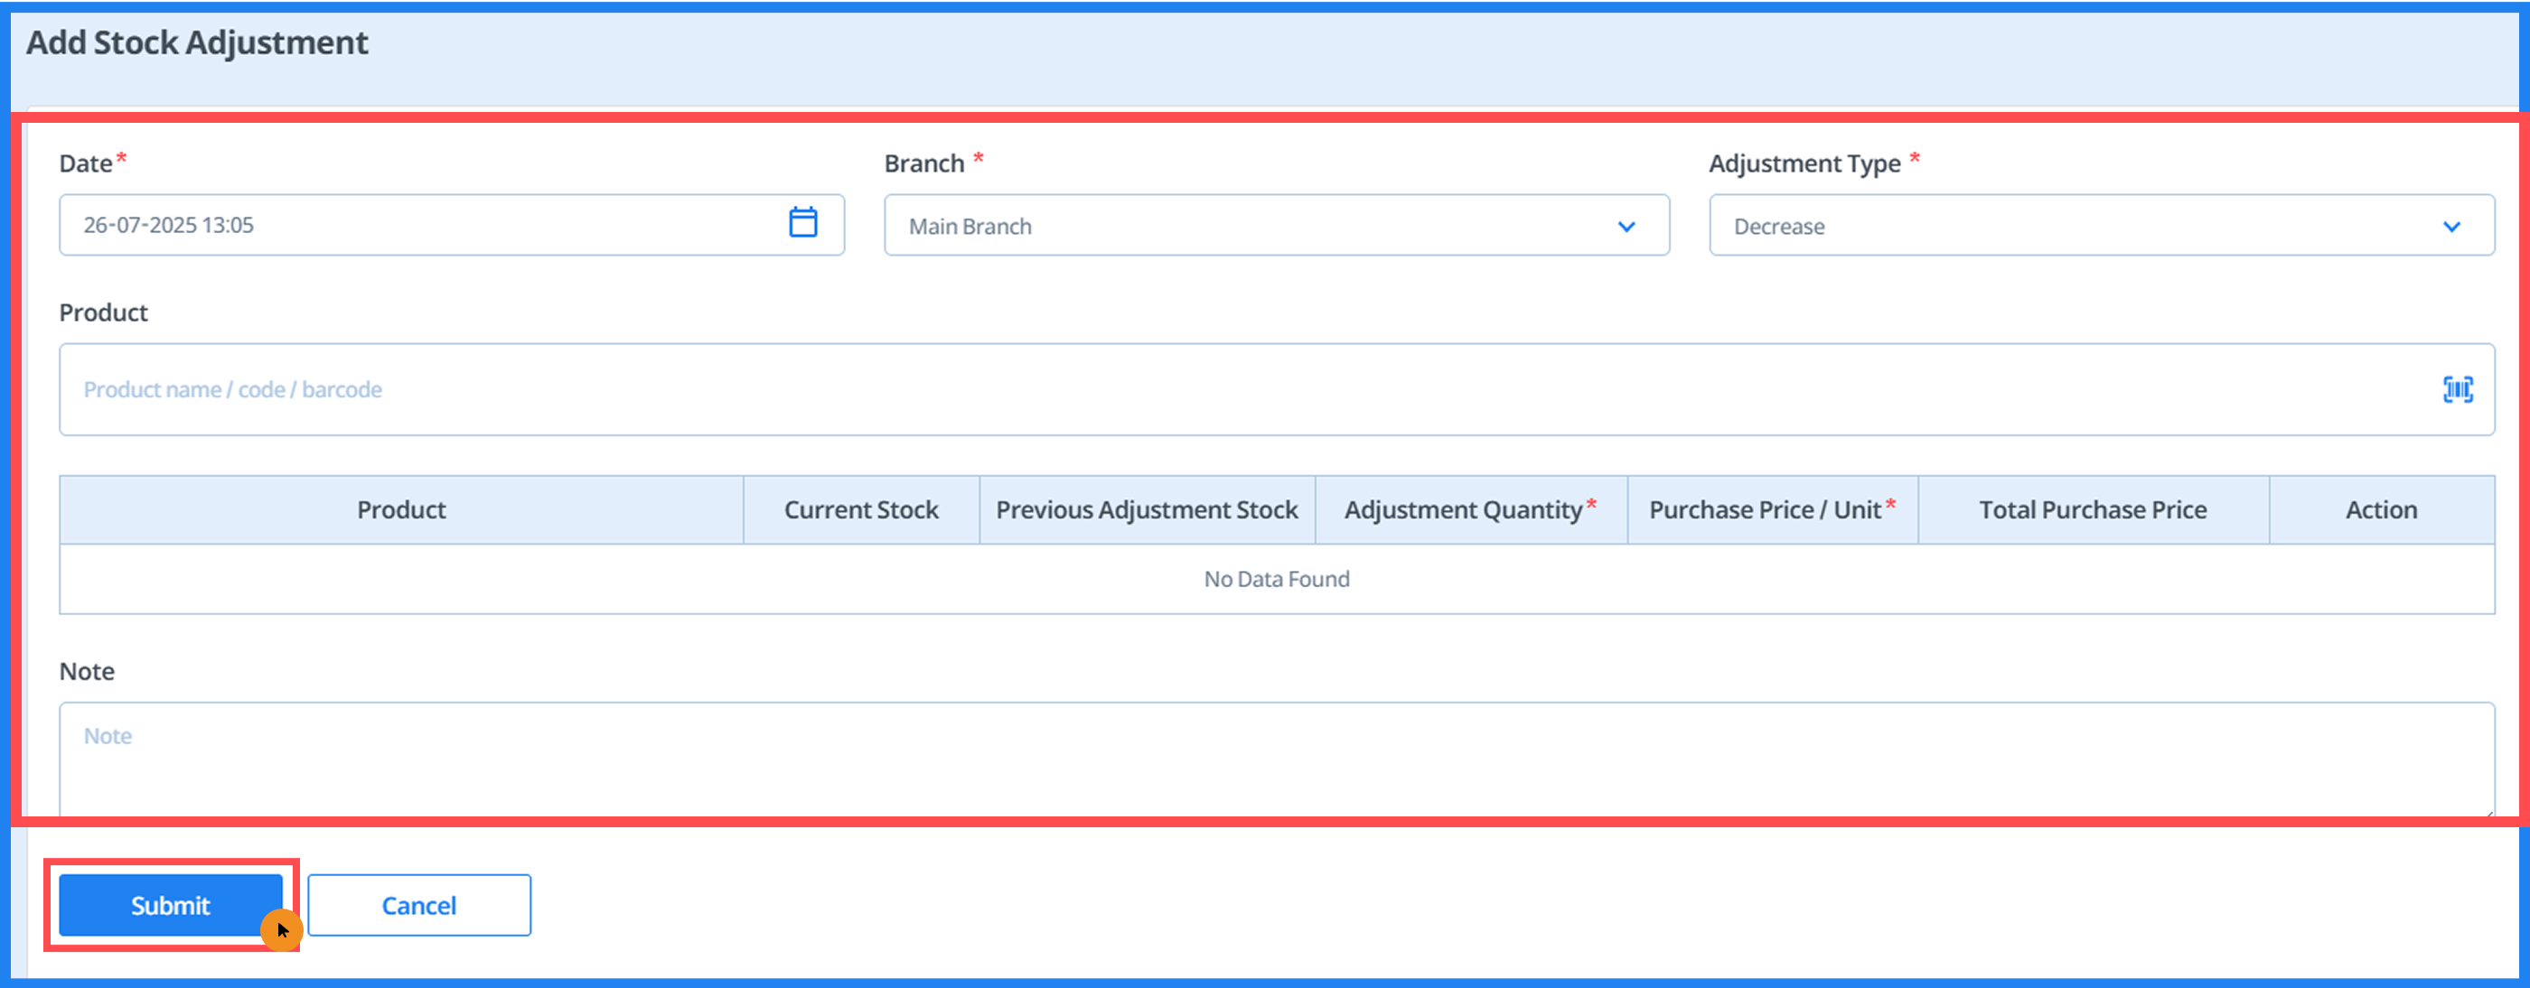This screenshot has width=2530, height=988.
Task: Open the date picker calendar icon
Action: click(x=802, y=223)
